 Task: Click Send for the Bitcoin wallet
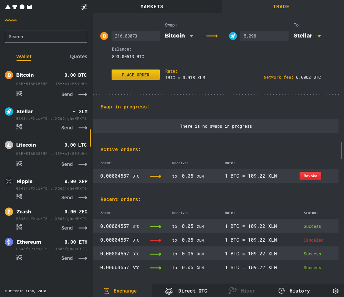click(x=67, y=95)
